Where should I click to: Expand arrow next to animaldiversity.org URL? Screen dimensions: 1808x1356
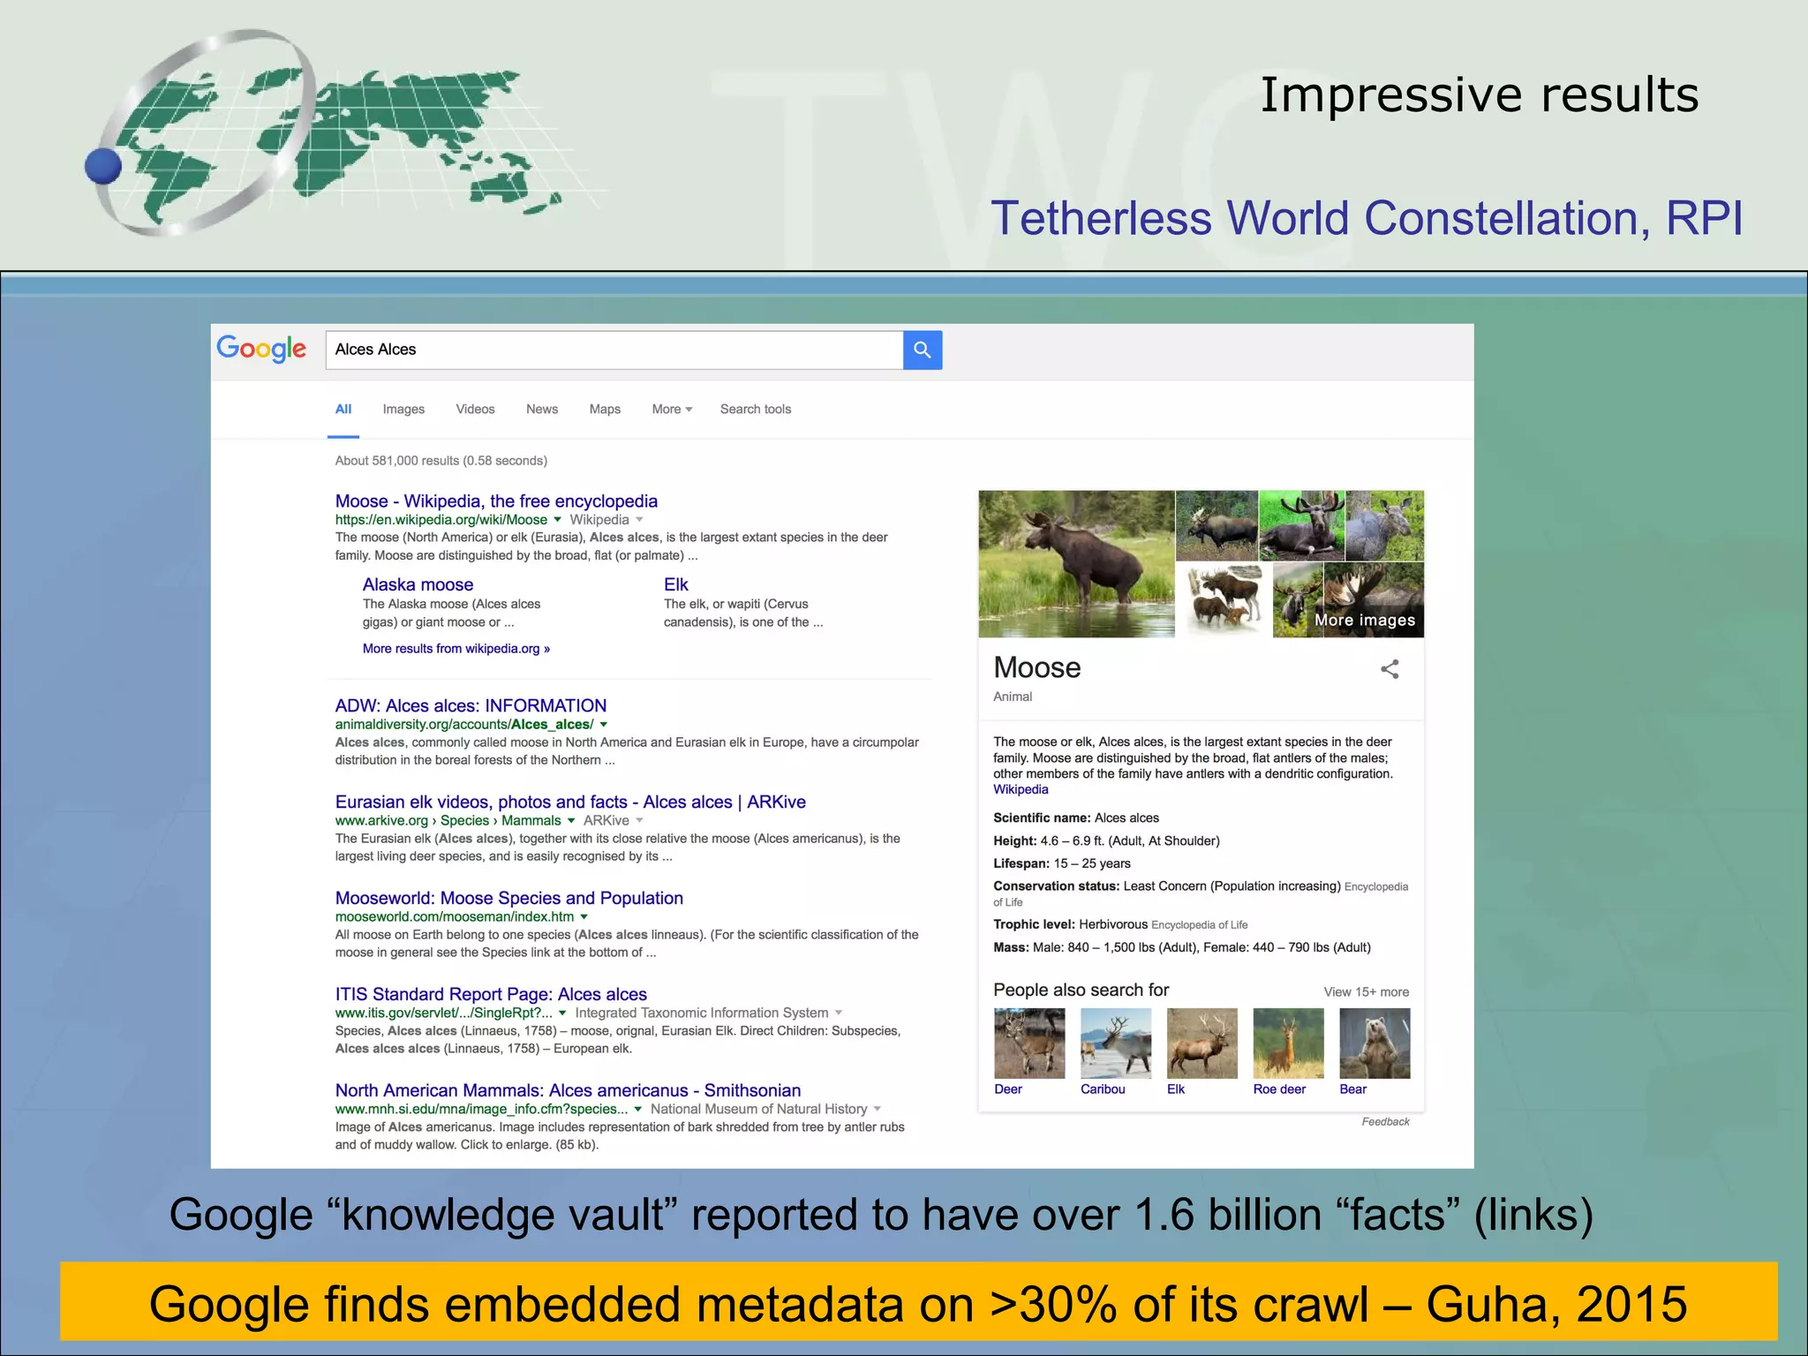tap(604, 725)
